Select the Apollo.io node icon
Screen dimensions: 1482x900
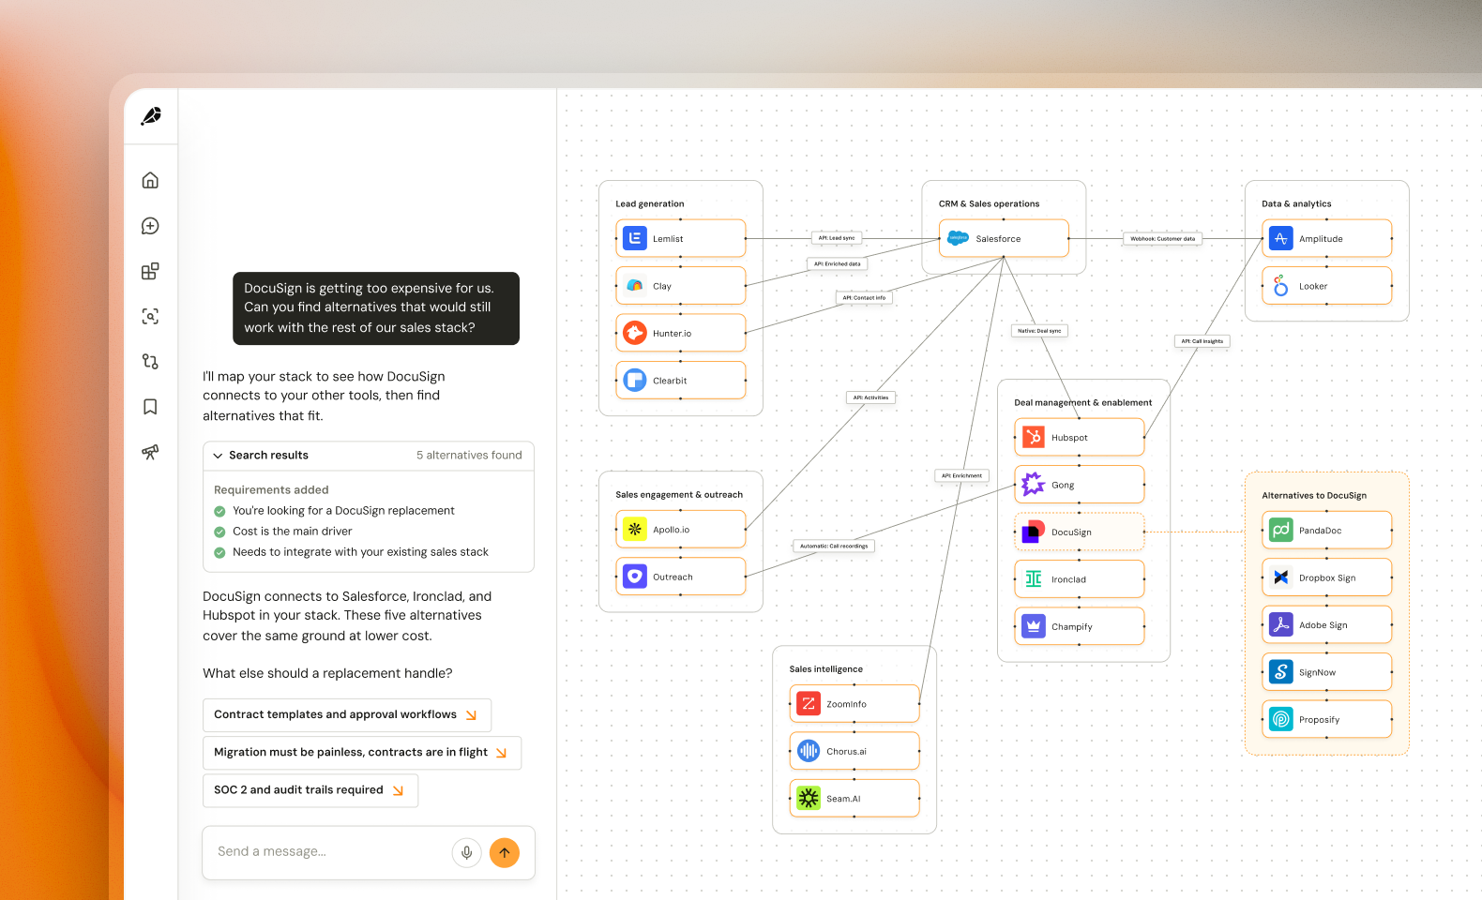(635, 530)
